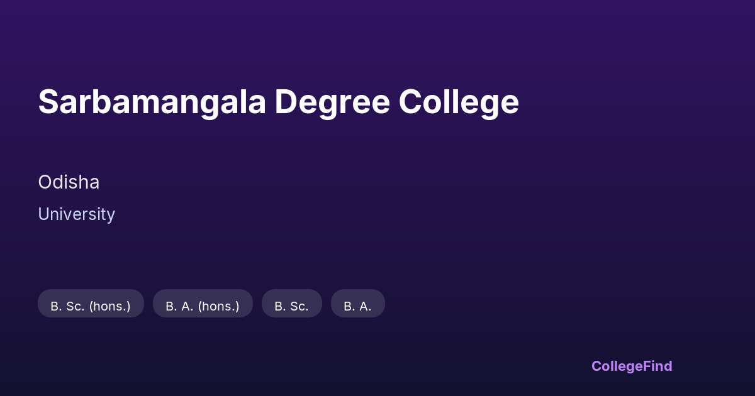
Task: Click the word College in the heading
Action: (x=459, y=102)
